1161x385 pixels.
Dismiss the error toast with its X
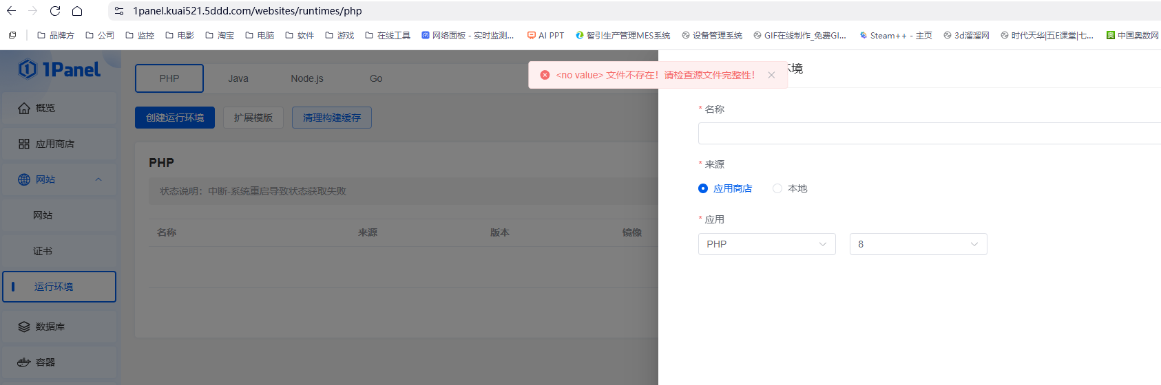click(x=771, y=75)
